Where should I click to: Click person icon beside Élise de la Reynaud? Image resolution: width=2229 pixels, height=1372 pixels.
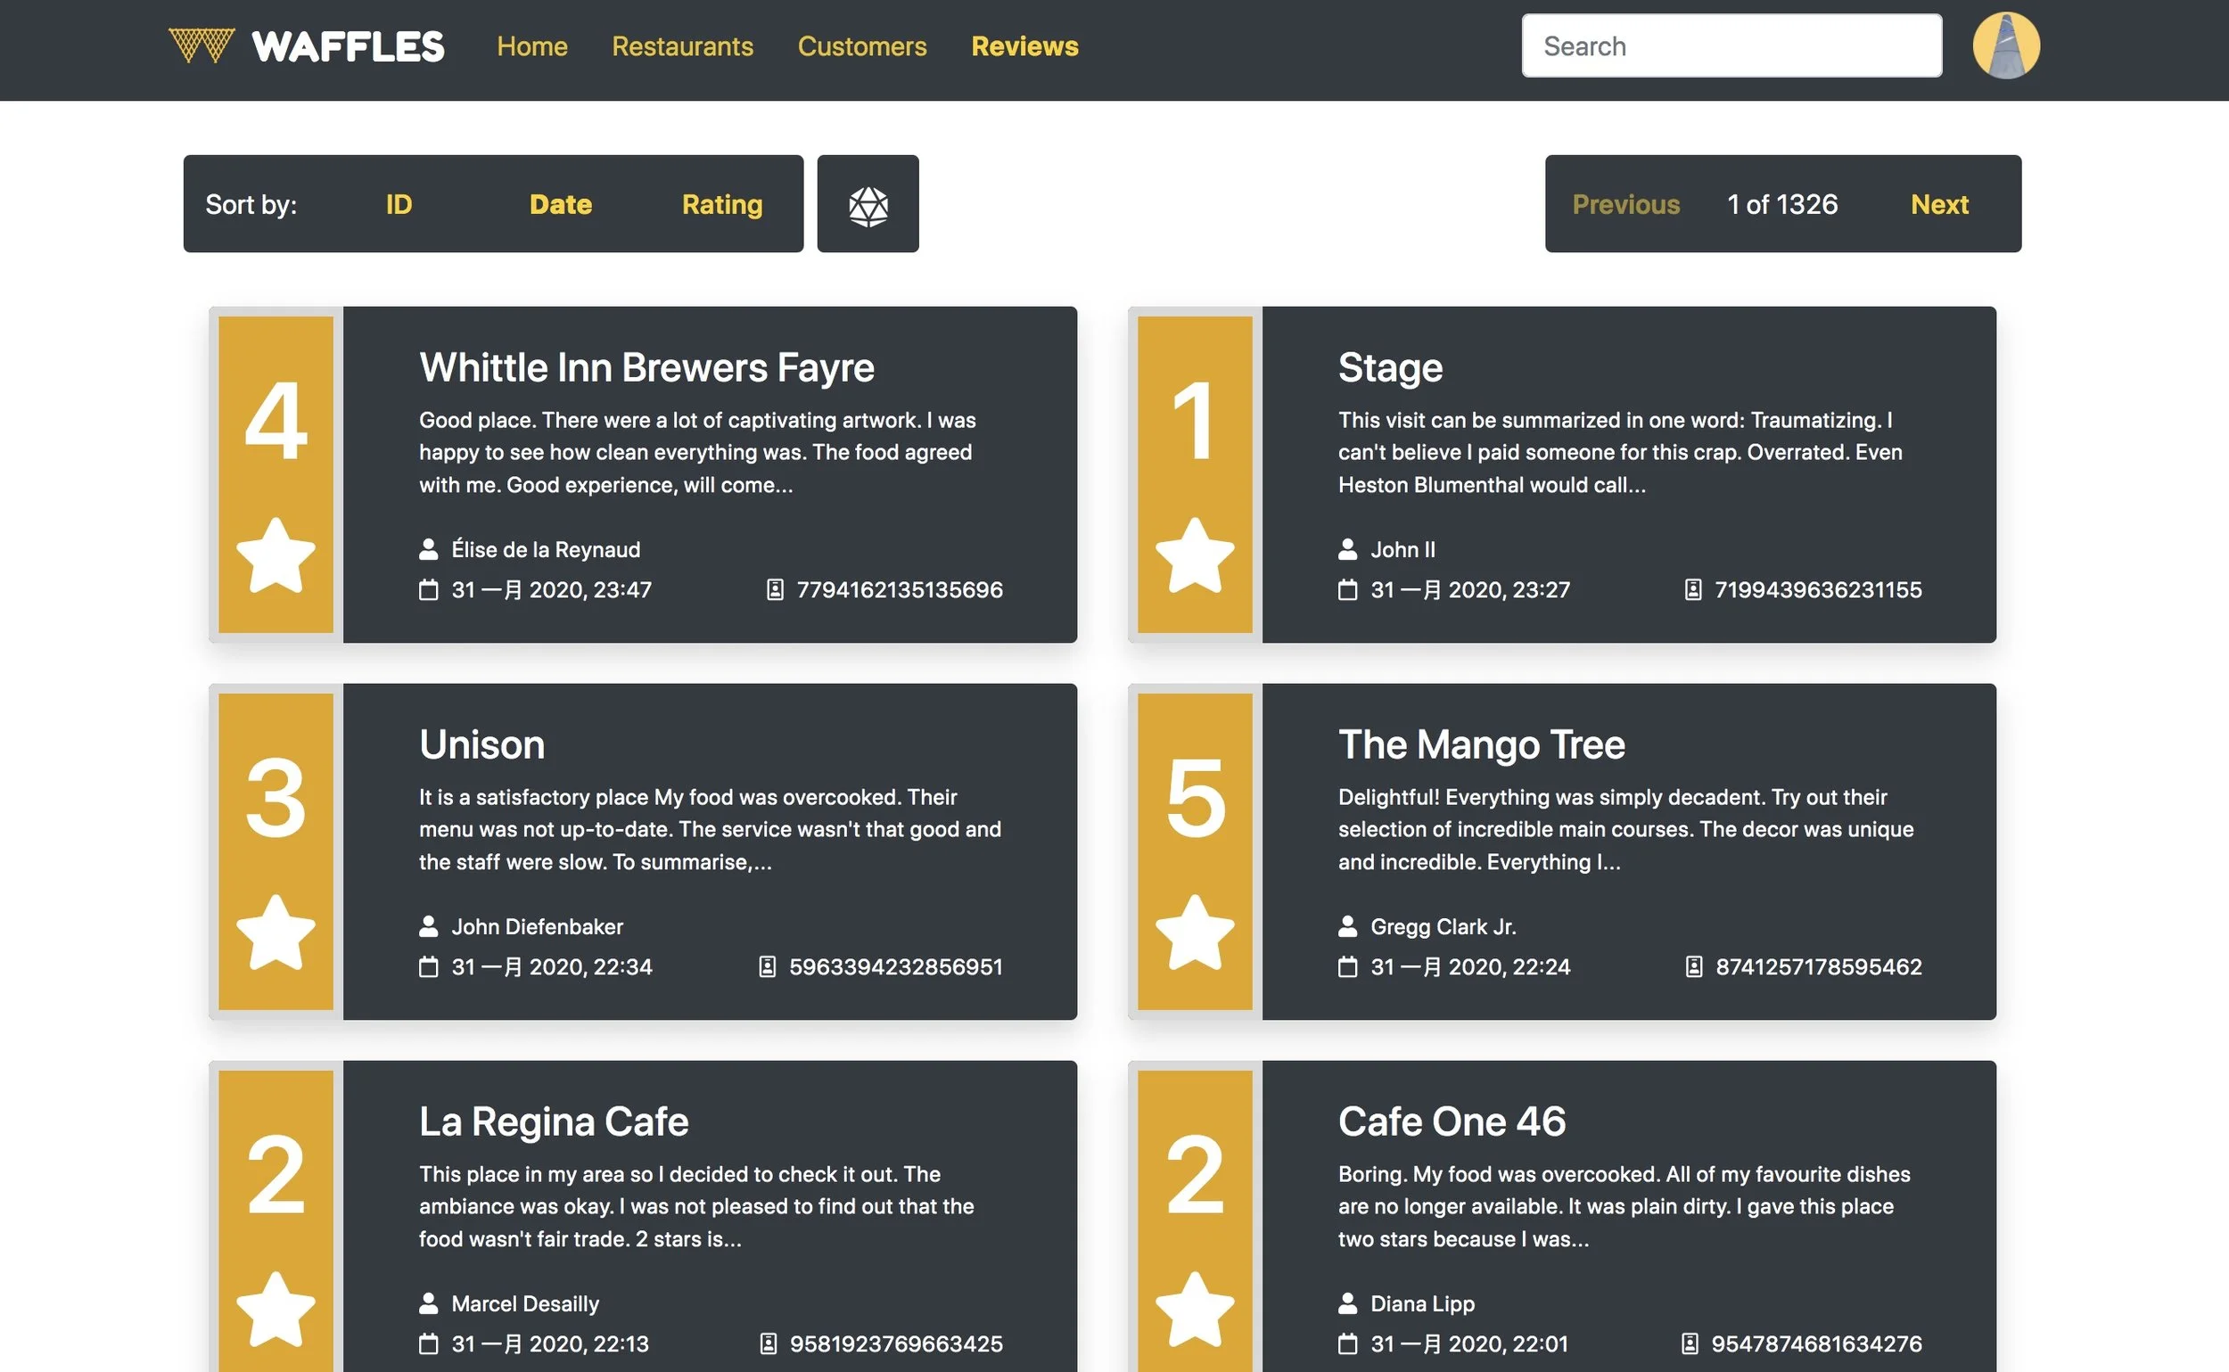point(428,549)
